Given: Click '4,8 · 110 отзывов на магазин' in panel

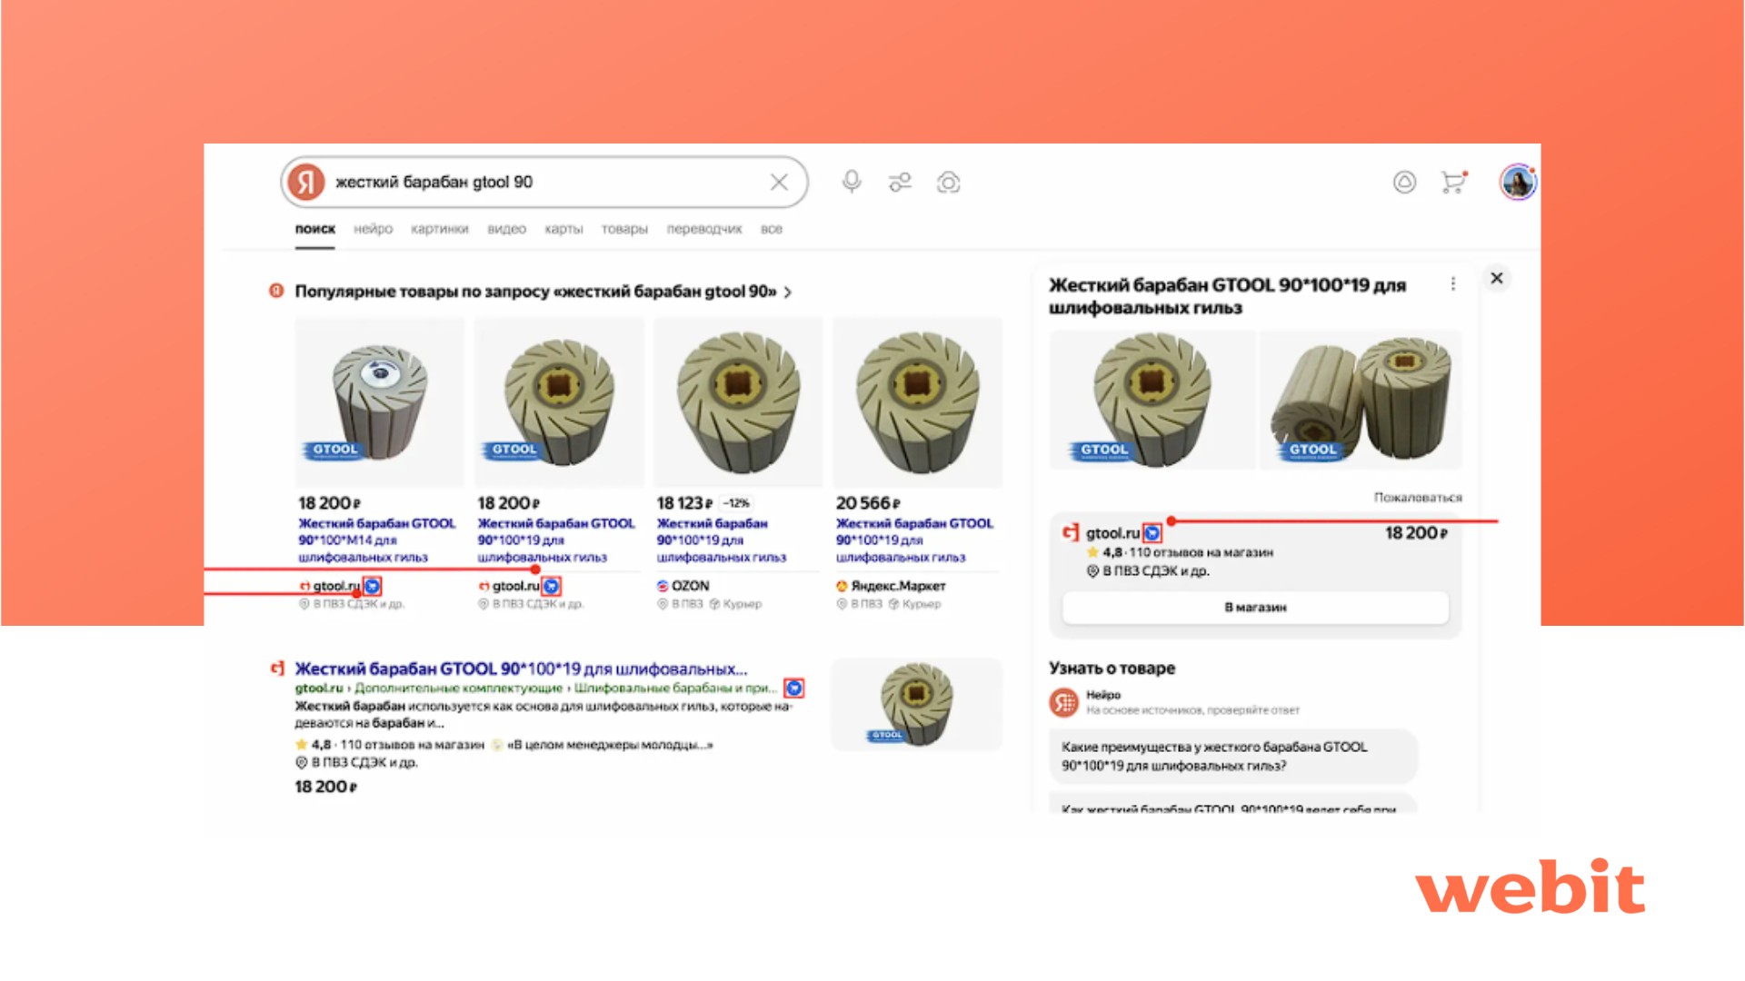Looking at the screenshot, I should [x=1181, y=552].
